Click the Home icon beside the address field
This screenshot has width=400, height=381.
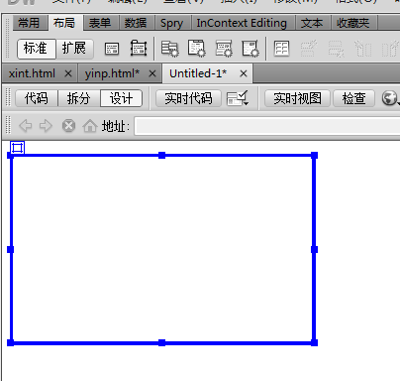point(90,126)
